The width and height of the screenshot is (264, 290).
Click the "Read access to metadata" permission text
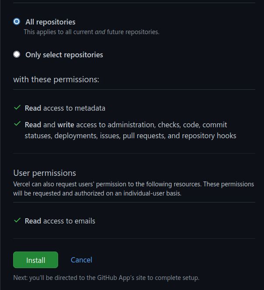[x=65, y=108]
